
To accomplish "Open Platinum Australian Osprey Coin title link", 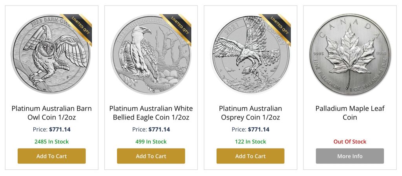I will (x=250, y=113).
